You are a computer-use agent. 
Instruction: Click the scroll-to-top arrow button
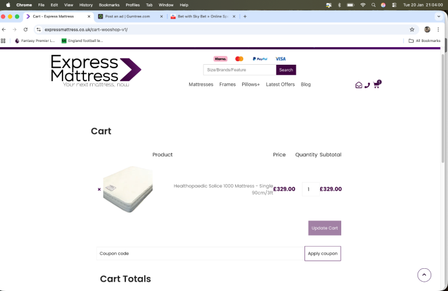point(424,275)
